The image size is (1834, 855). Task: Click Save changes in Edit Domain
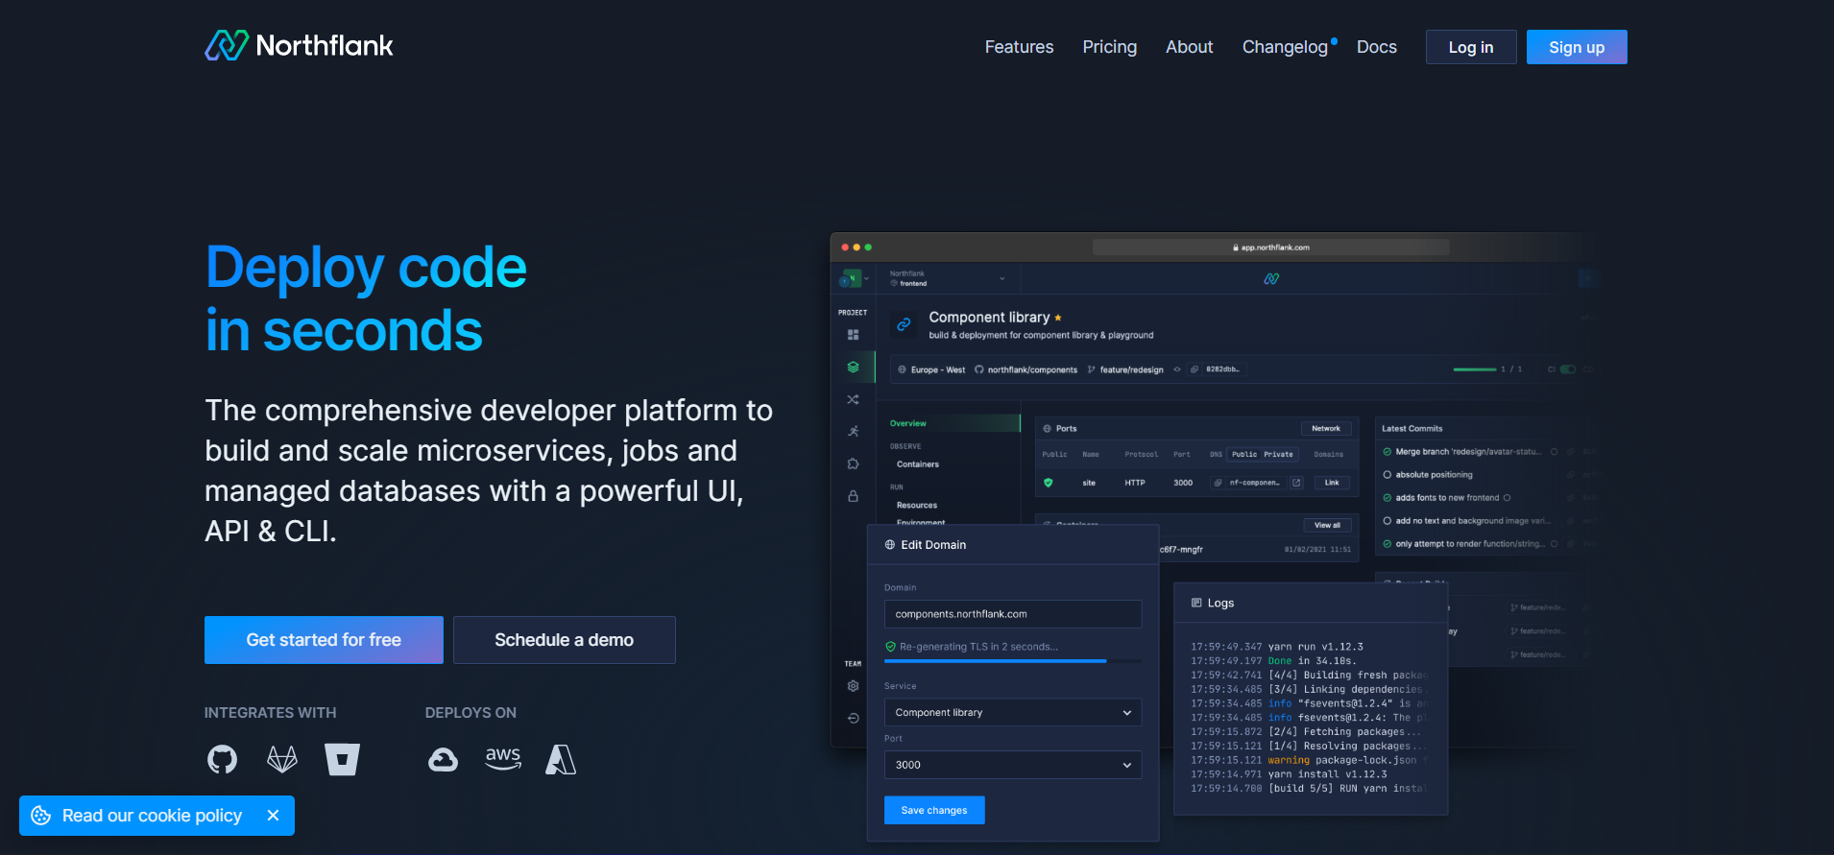[934, 810]
